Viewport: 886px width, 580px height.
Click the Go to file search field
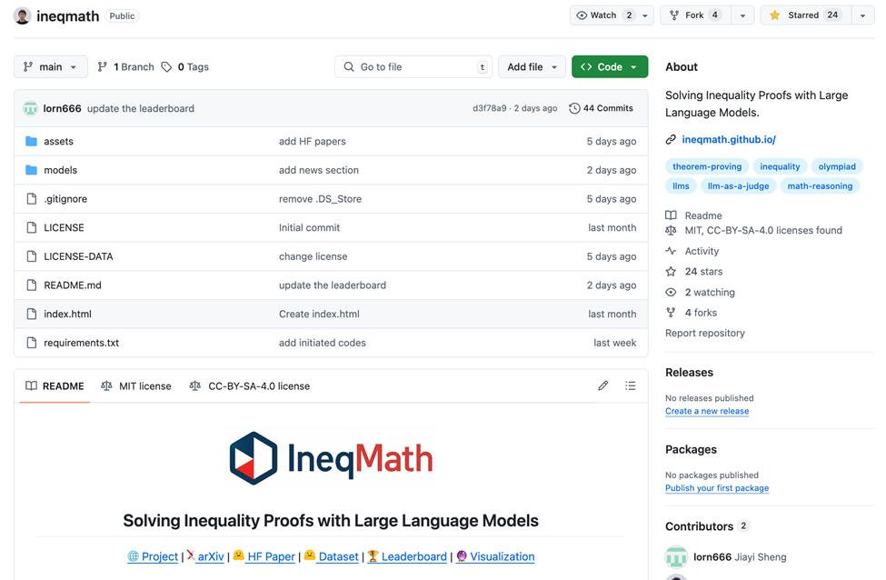point(413,66)
